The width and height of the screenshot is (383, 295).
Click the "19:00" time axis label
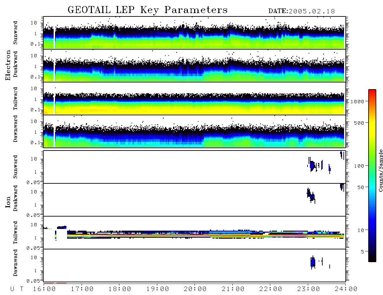[x=158, y=289]
